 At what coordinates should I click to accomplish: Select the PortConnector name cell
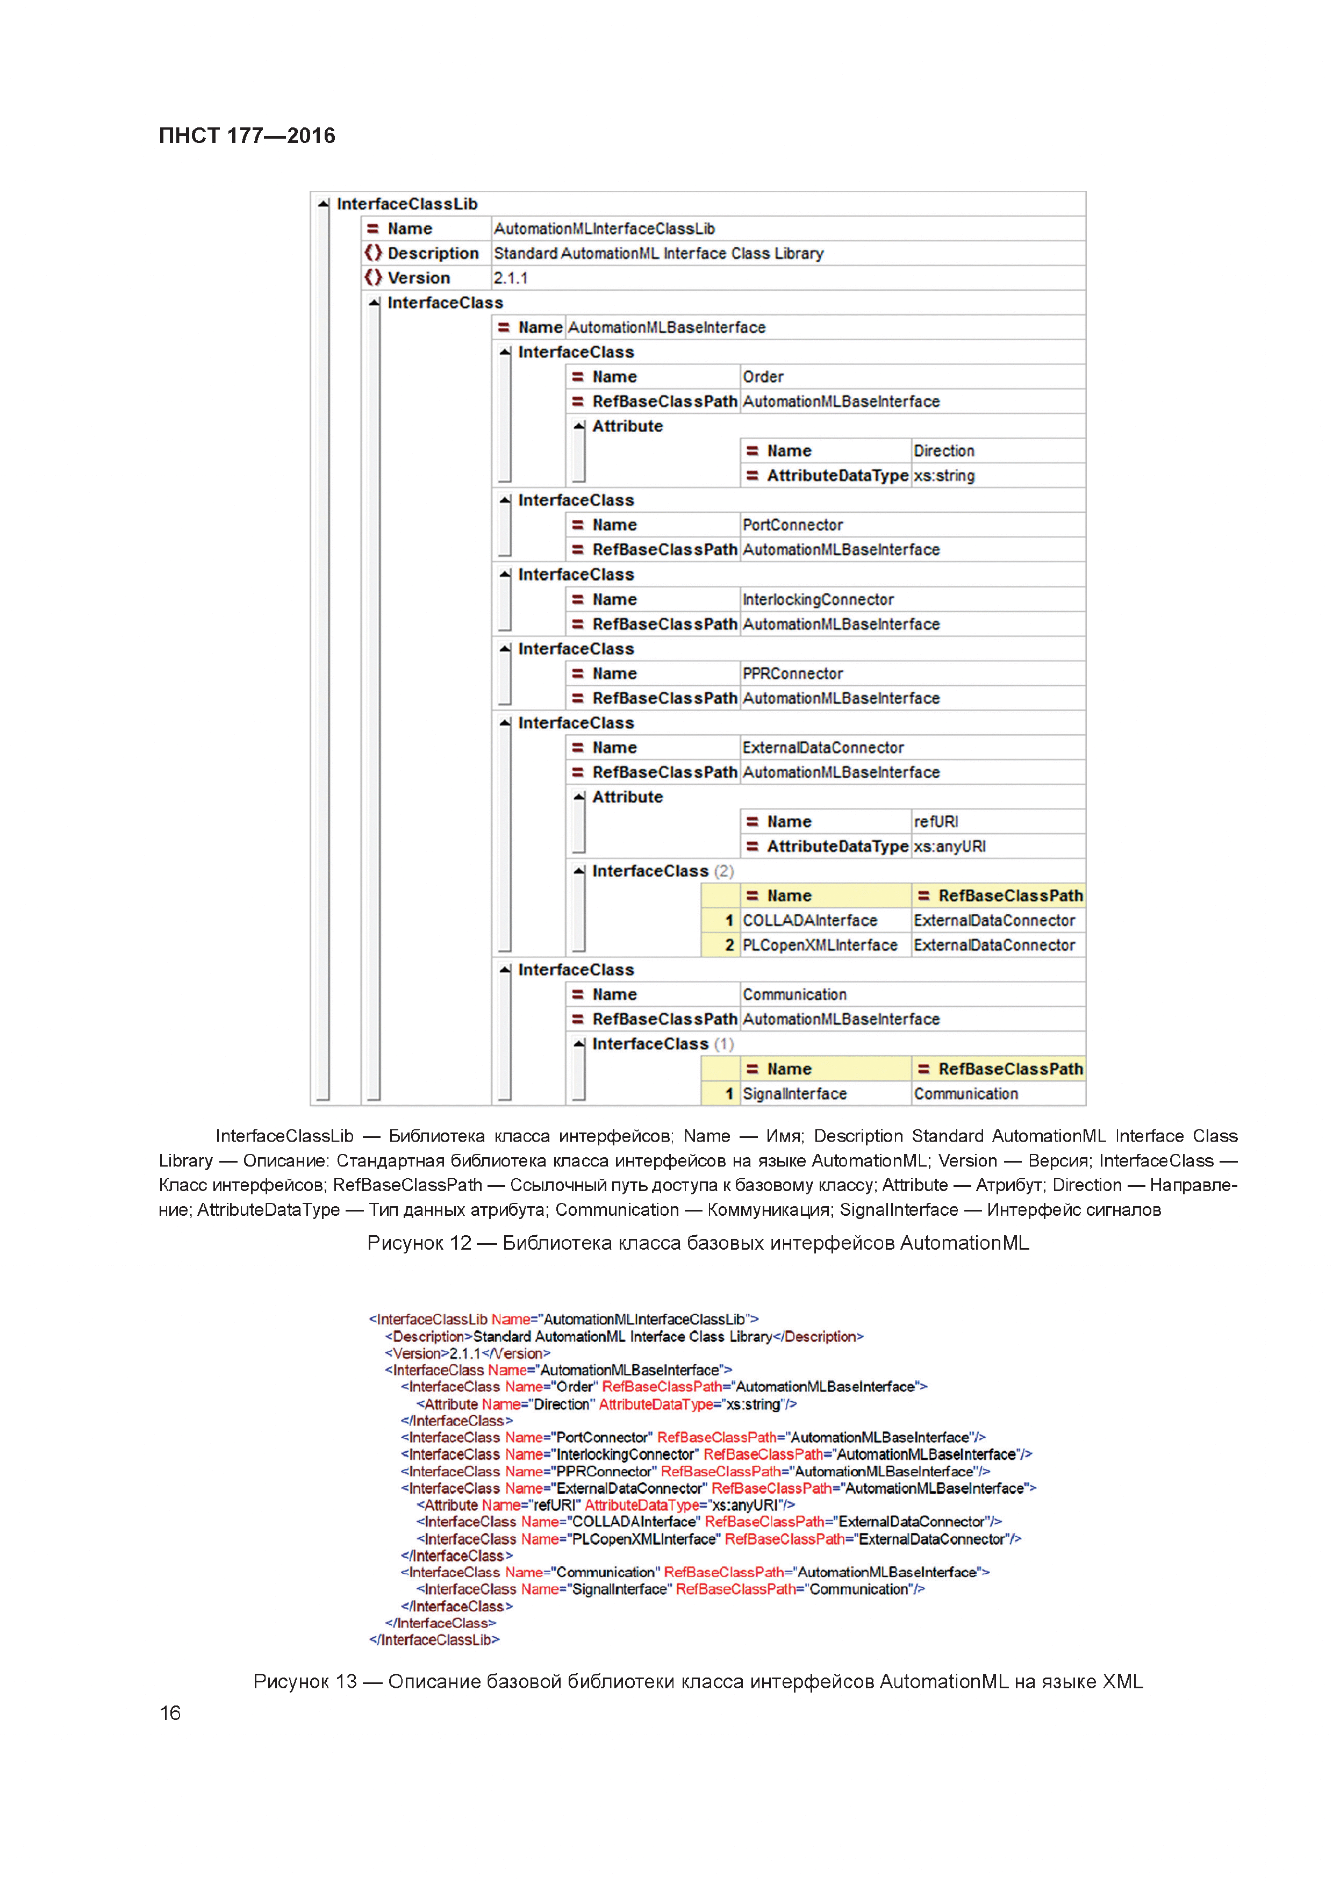coord(913,525)
